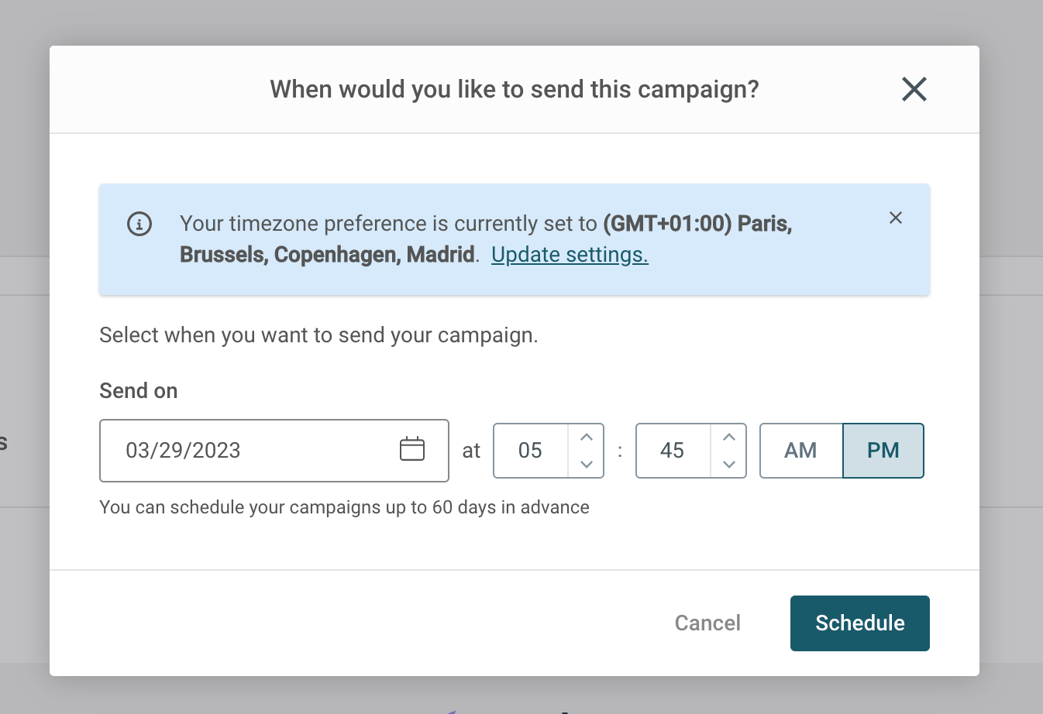Viewport: 1043px width, 714px height.
Task: Click the dialog title heading text
Action: click(515, 89)
